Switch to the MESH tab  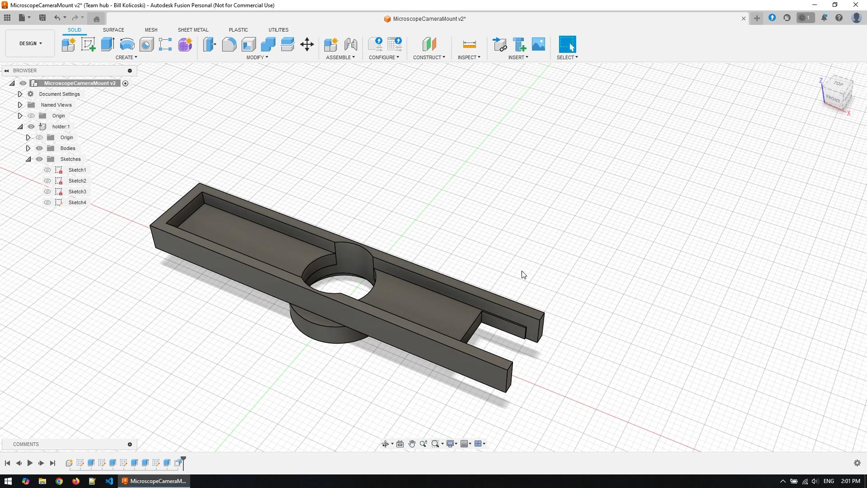click(x=151, y=30)
